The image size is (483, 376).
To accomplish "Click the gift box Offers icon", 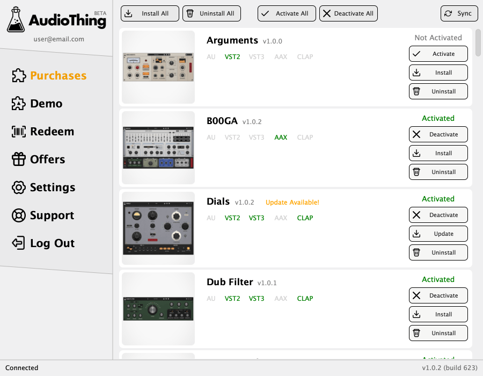I will 19,160.
